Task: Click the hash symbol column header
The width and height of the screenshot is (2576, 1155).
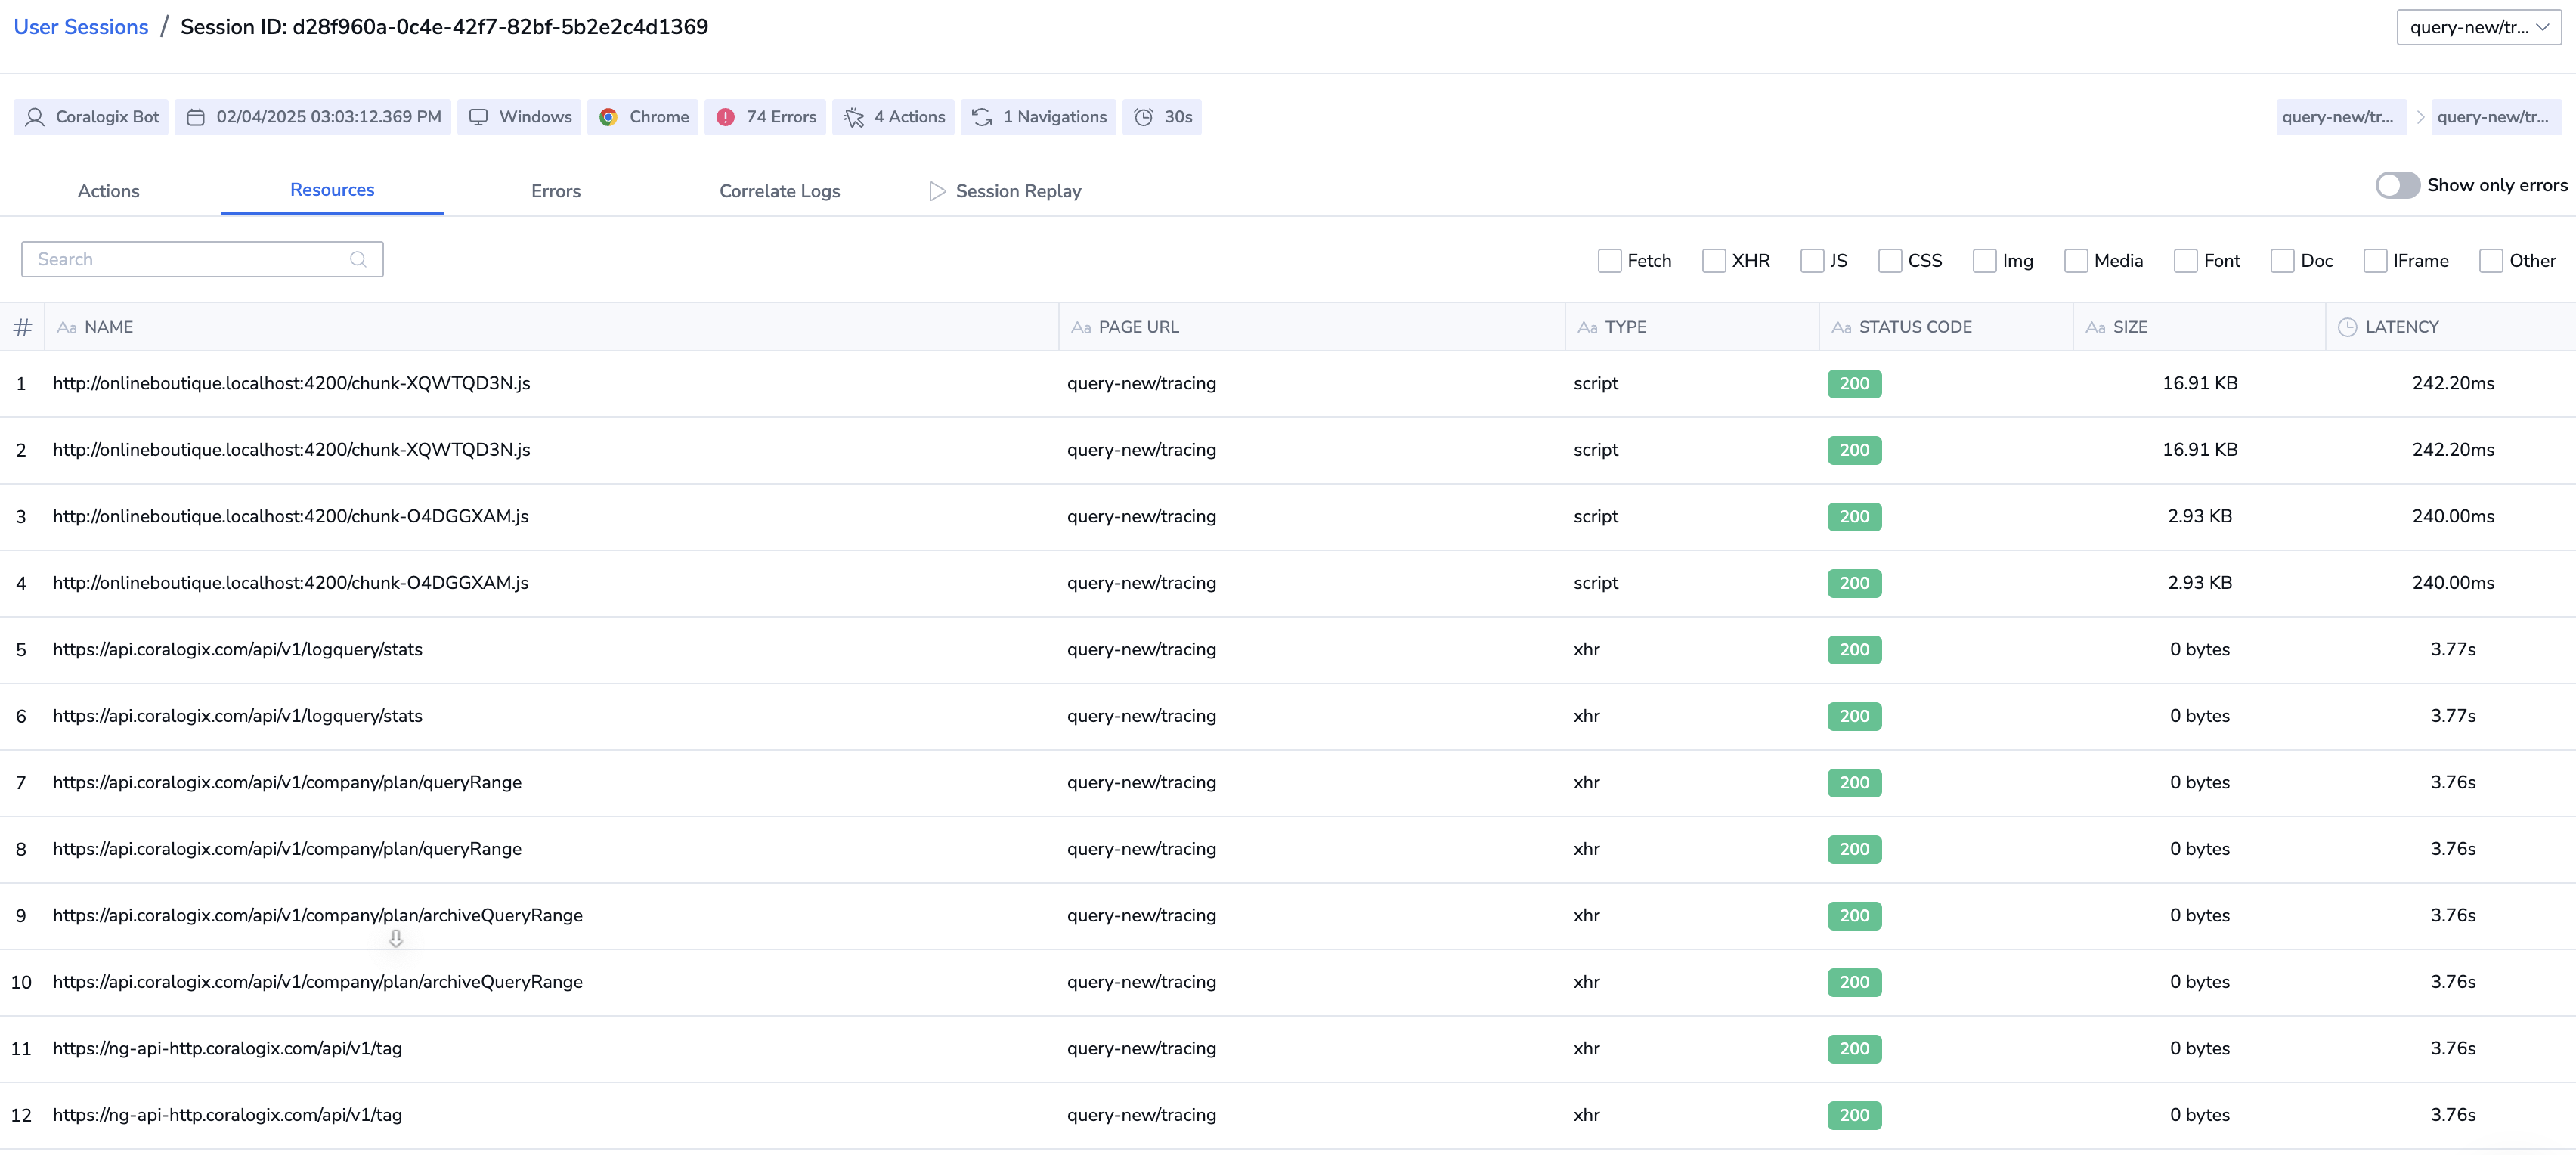Action: (x=22, y=327)
